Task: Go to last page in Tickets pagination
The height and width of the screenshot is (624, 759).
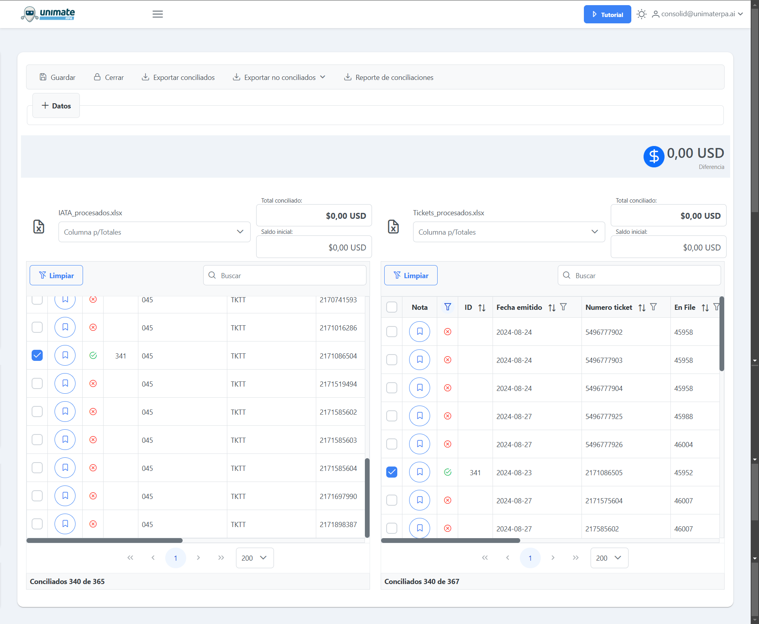Action: (x=576, y=558)
